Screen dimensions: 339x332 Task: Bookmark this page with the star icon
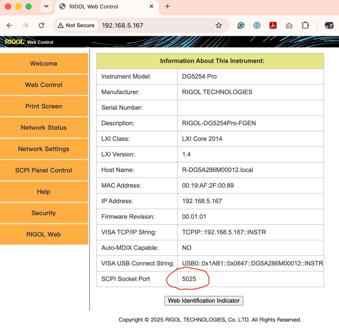point(218,25)
